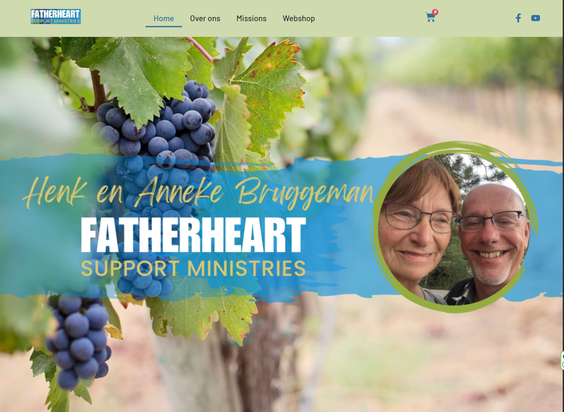564x412 pixels.
Task: Open the Webshop menu link
Action: coord(299,18)
